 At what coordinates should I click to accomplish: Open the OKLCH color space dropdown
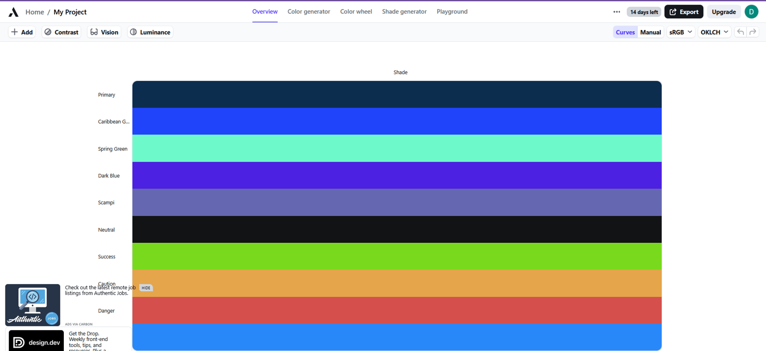715,32
